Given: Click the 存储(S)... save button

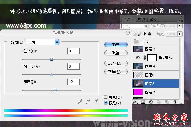Looking at the screenshot, I should [x=116, y=72].
